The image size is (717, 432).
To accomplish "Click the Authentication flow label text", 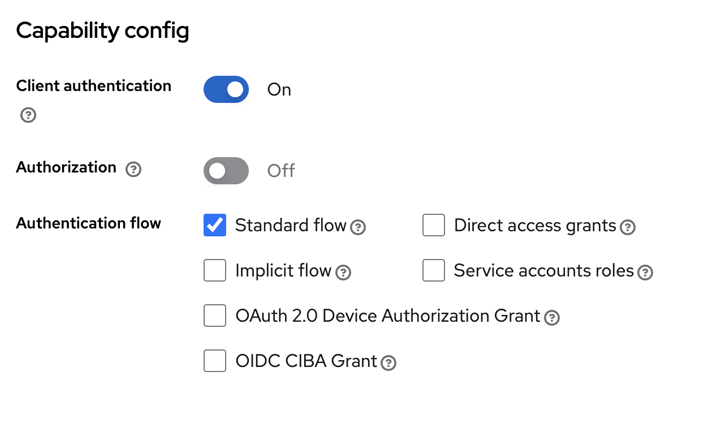I will click(x=88, y=223).
